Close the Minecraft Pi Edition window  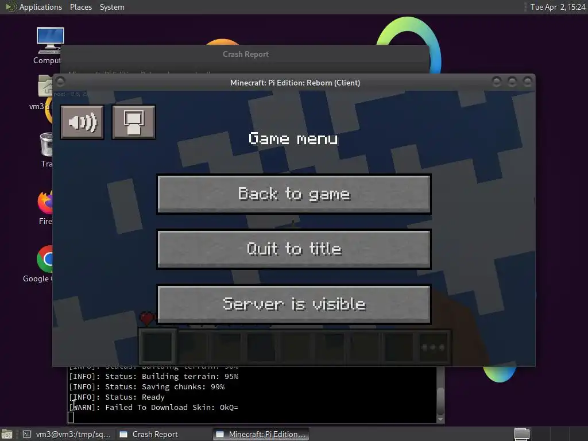[x=527, y=82]
